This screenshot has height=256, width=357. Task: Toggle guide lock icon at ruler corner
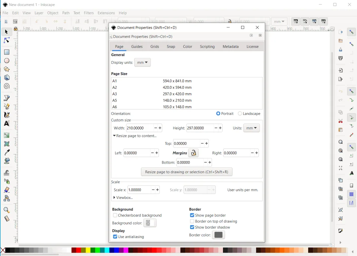coord(16,29)
